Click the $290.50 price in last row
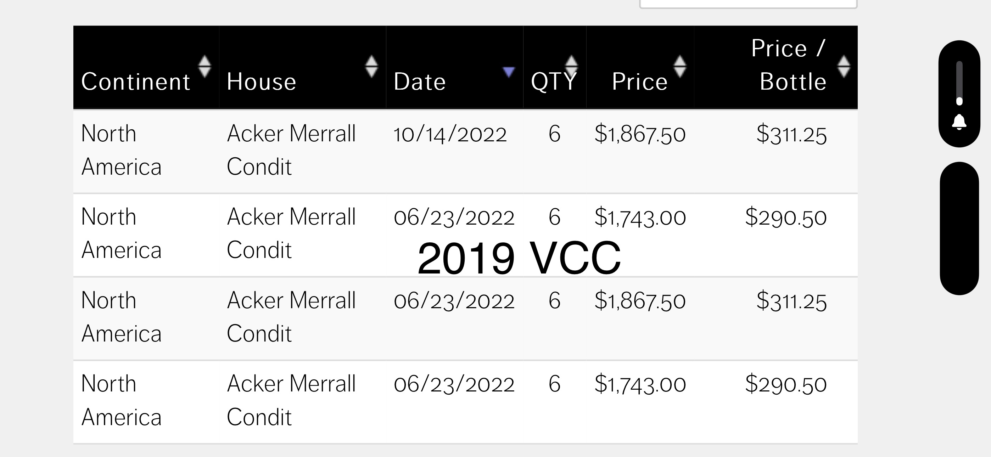The image size is (991, 457). point(785,384)
